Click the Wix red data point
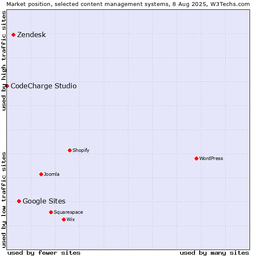This screenshot has width=256, height=256. pyautogui.click(x=64, y=219)
